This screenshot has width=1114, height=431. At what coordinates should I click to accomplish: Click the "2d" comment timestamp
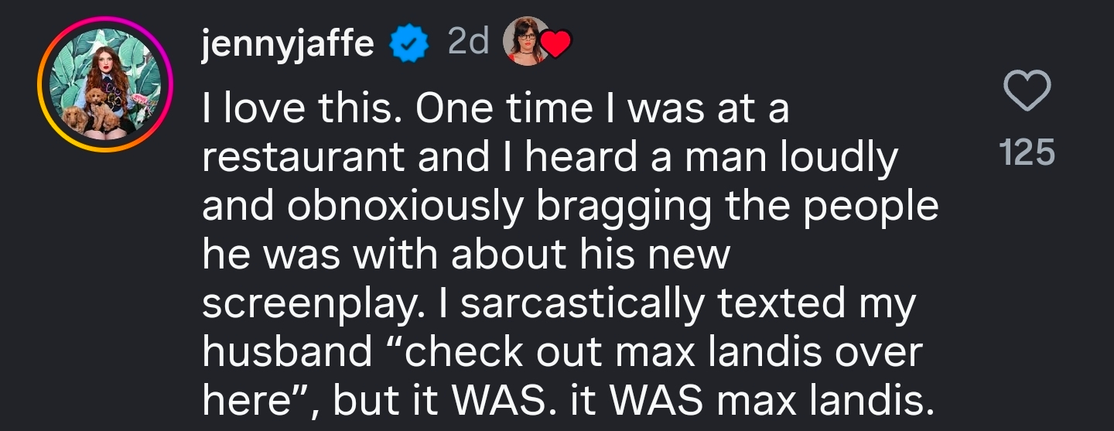[x=468, y=43]
